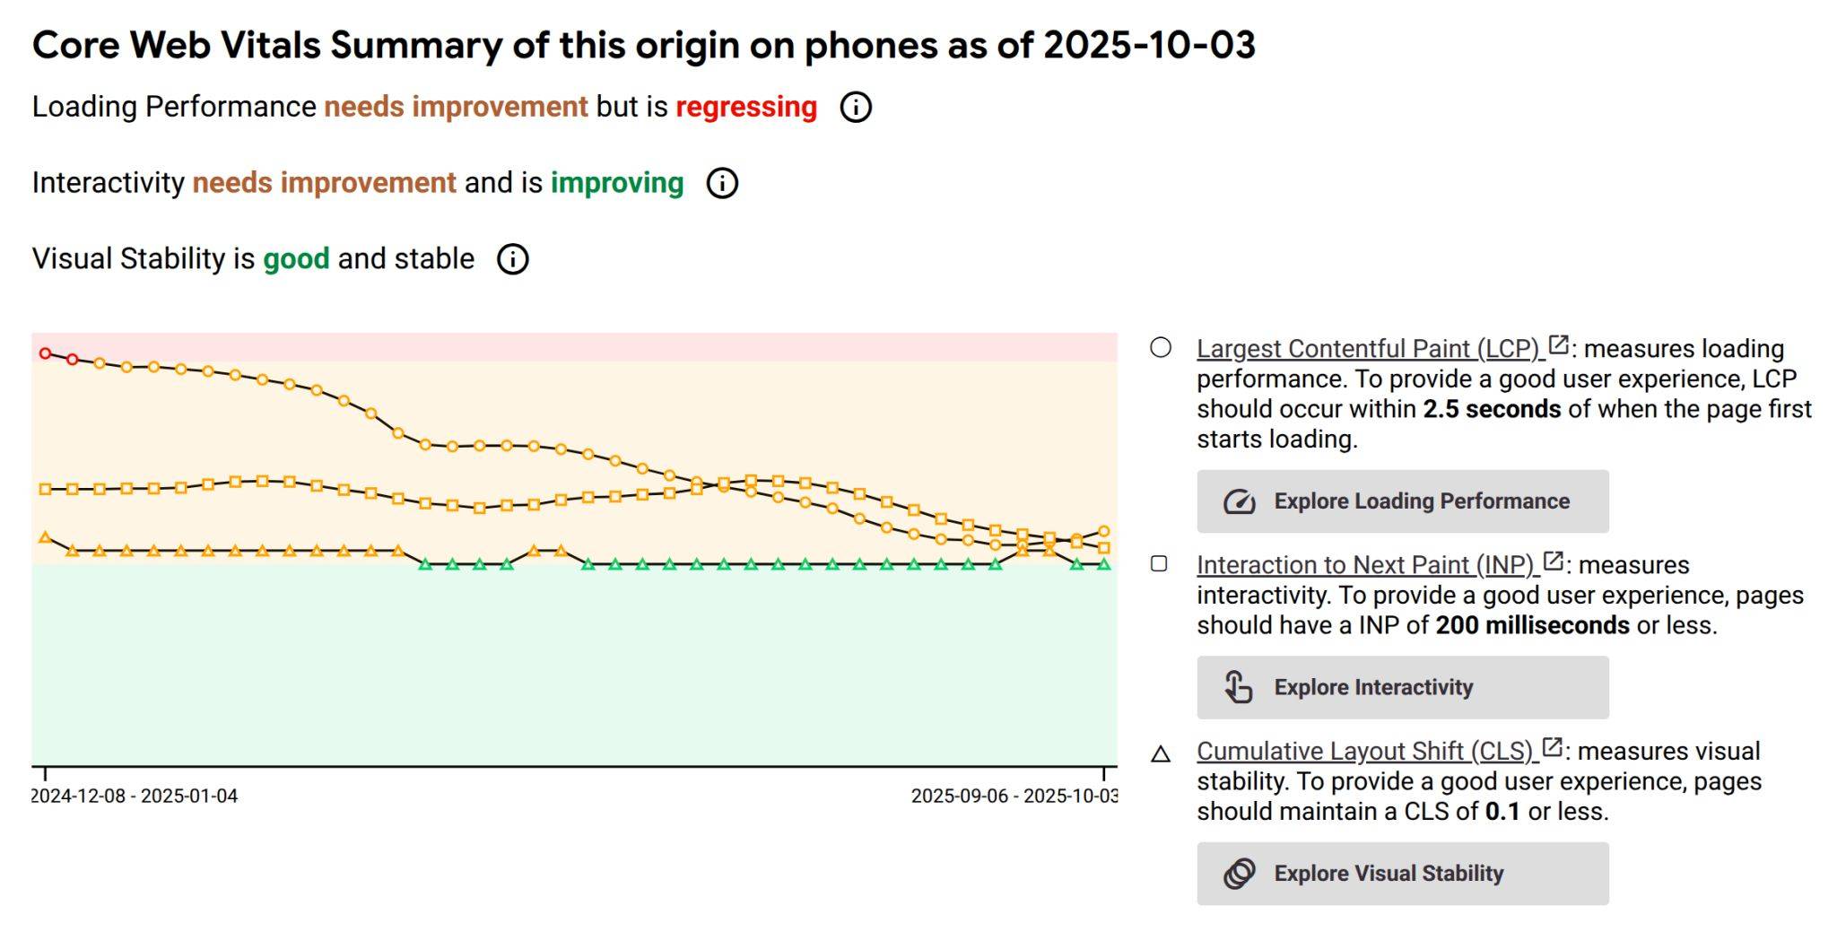
Task: Click the last LCP circle data point
Action: pos(1103,532)
